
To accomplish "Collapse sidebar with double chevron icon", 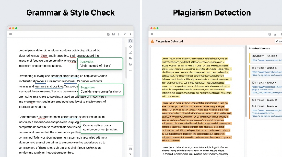I will pyautogui.click(x=131, y=154).
